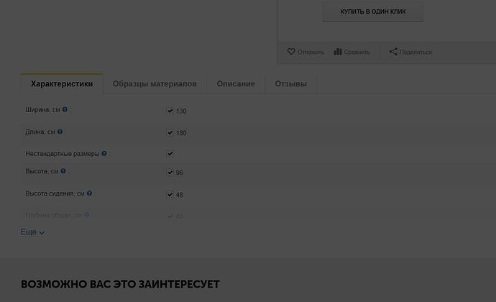Viewport: 496px width, 302px height.
Task: Open the Отзывы tab
Action: pos(290,83)
